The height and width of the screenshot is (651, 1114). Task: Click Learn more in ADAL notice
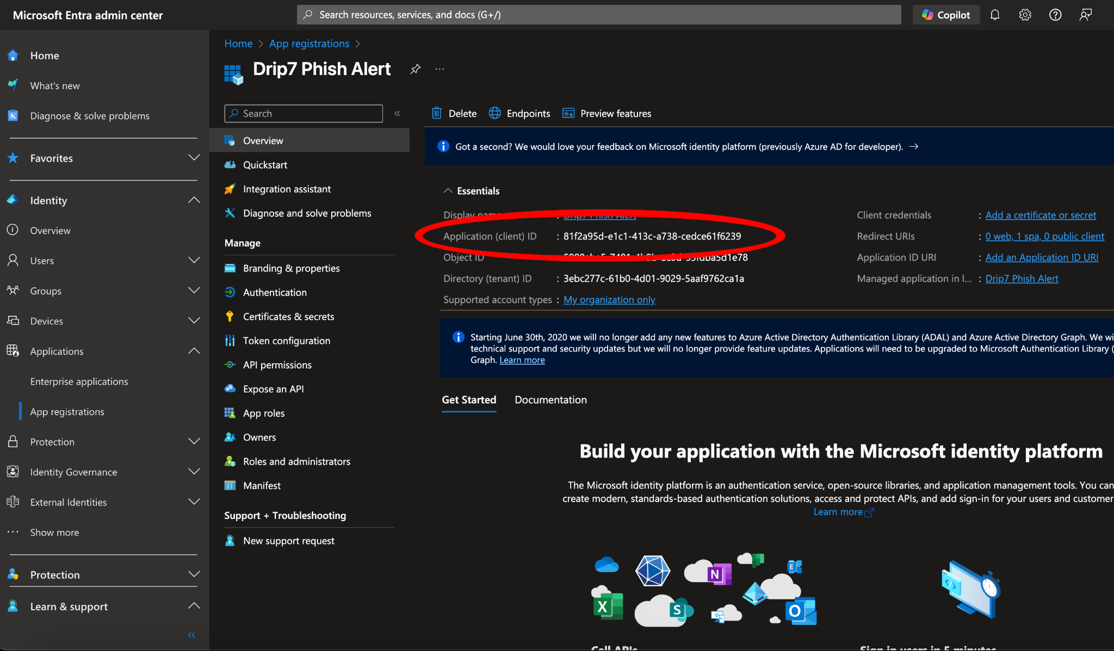click(x=522, y=360)
